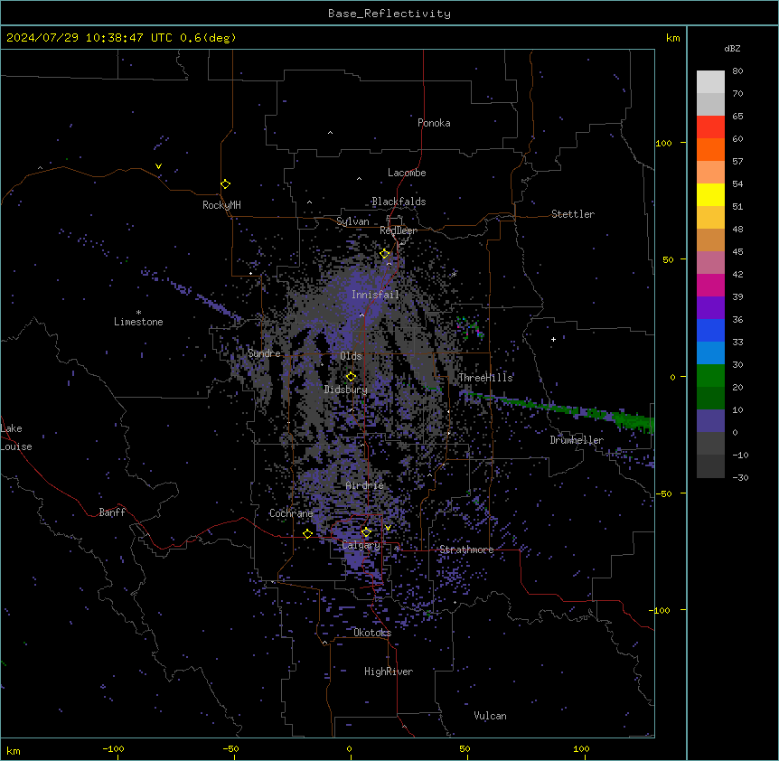
Task: Click the Ponoka city label
Action: [434, 123]
